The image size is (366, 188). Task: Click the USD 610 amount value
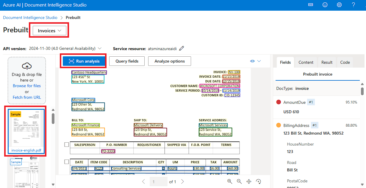[x=291, y=112]
